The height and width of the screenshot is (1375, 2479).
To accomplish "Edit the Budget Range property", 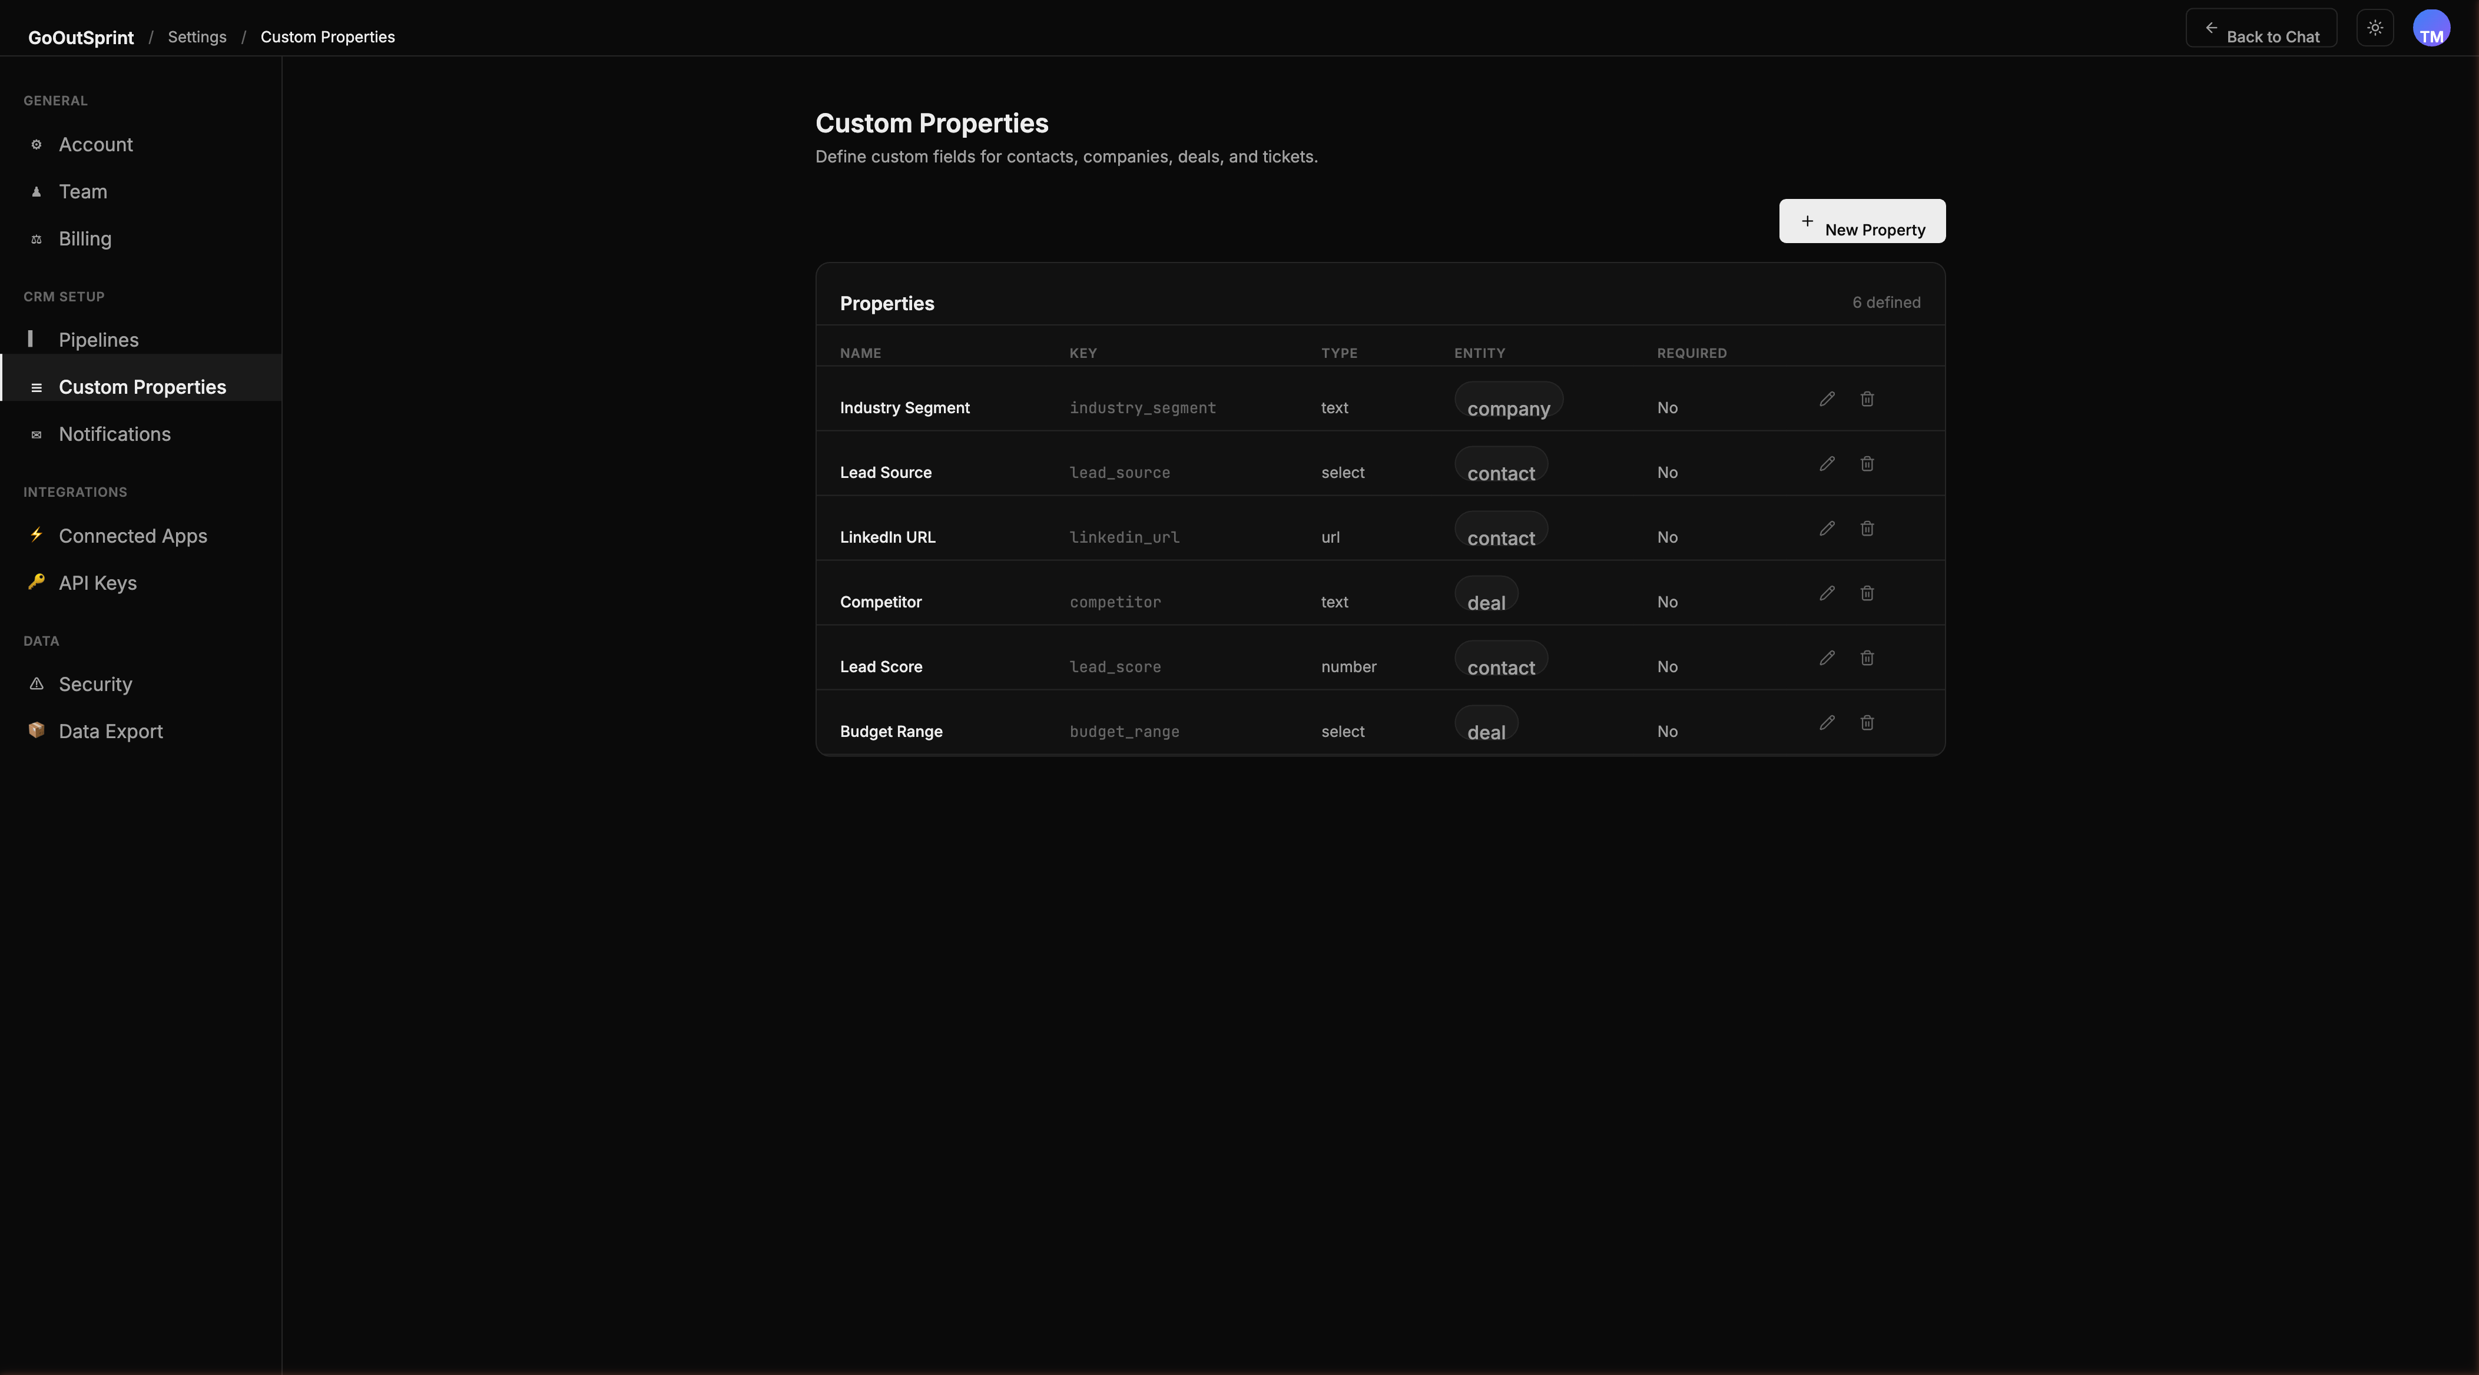I will point(1827,723).
